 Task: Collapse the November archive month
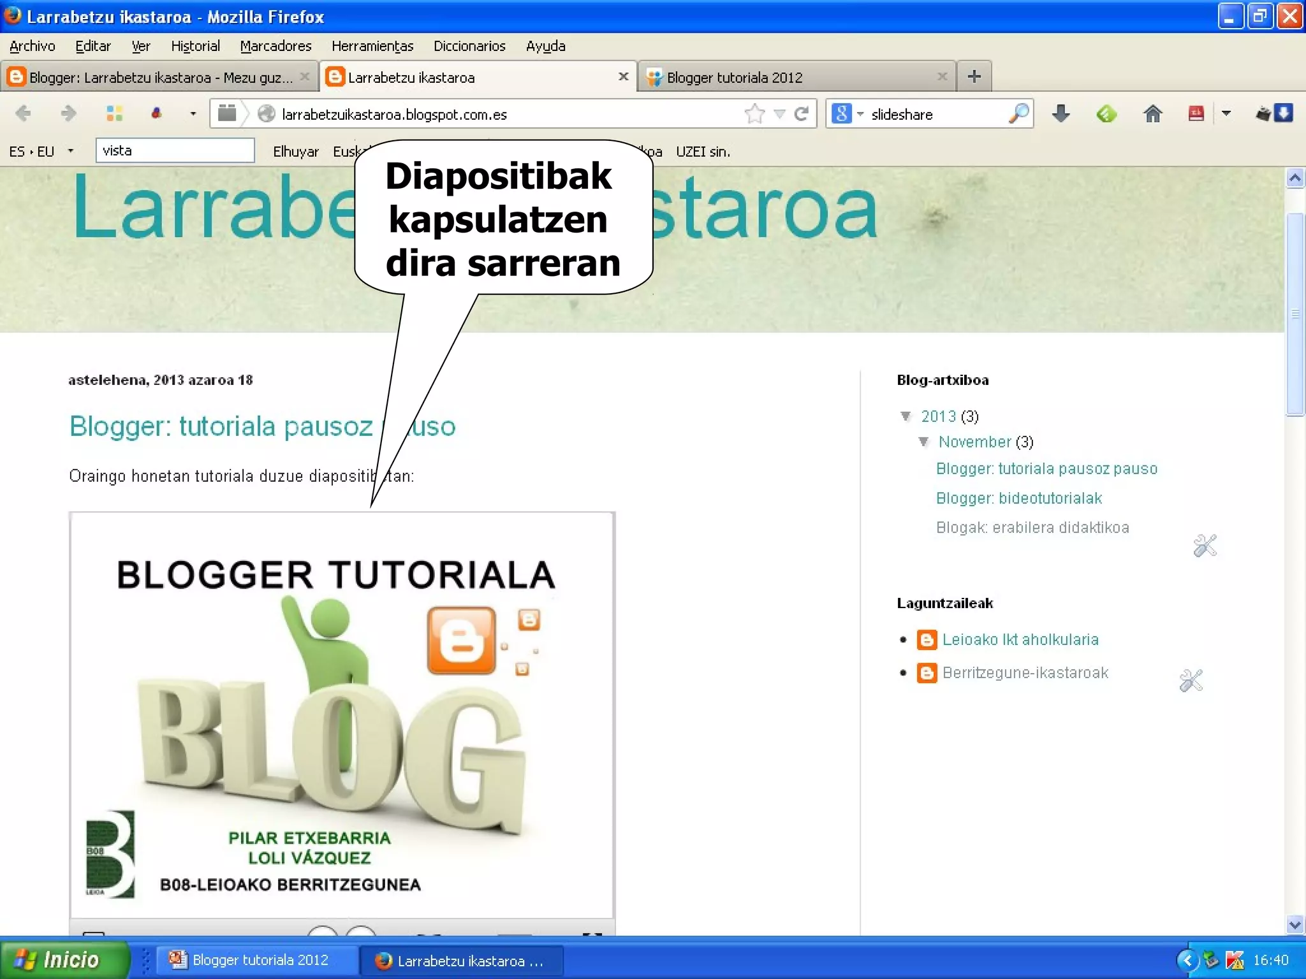923,442
